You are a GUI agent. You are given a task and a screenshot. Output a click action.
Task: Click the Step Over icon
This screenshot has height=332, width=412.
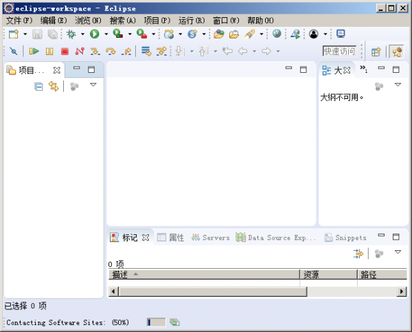tap(111, 51)
